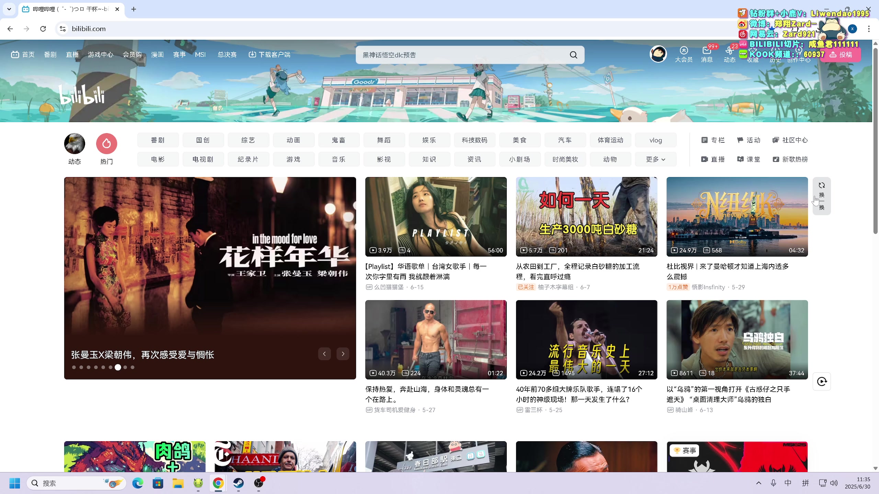Open the 消息 messages icon

point(707,55)
